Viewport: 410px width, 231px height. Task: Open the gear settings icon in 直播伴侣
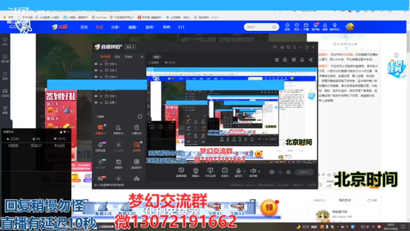[289, 172]
